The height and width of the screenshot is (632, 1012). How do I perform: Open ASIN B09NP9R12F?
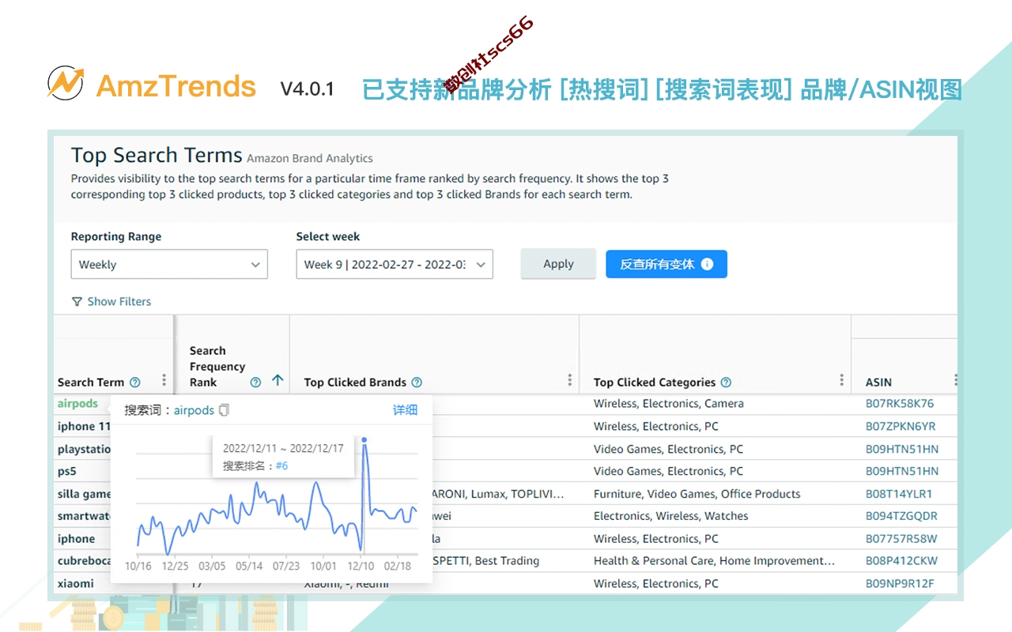coord(900,584)
